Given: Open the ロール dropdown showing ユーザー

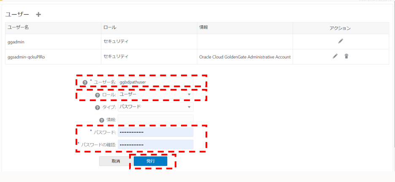Looking at the screenshot, I should pyautogui.click(x=155, y=94).
